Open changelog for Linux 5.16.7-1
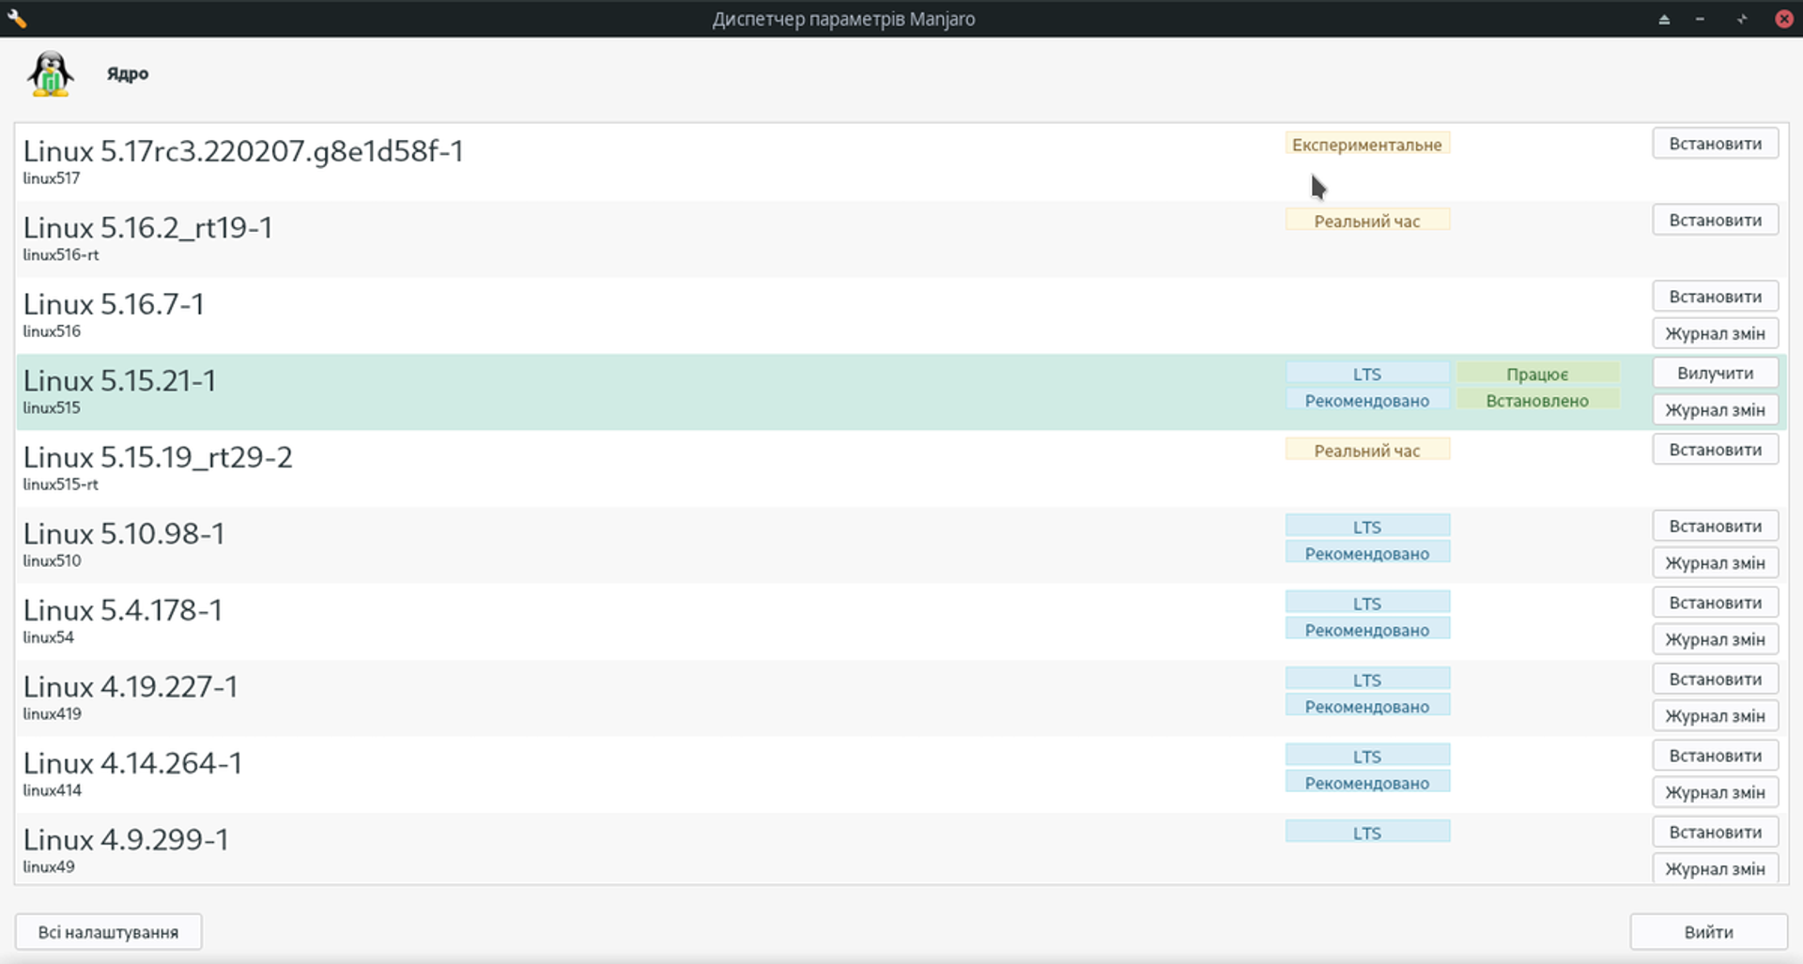Image resolution: width=1803 pixels, height=964 pixels. click(1715, 333)
